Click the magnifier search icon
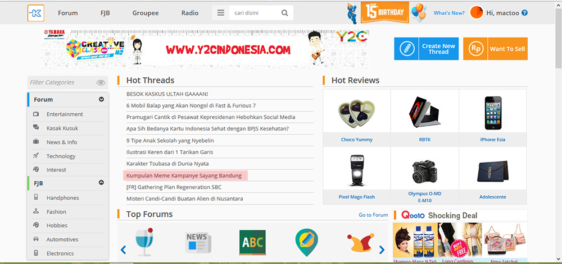The image size is (562, 264). click(284, 13)
